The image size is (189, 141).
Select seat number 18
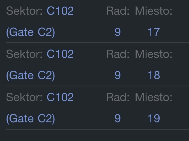tap(154, 75)
